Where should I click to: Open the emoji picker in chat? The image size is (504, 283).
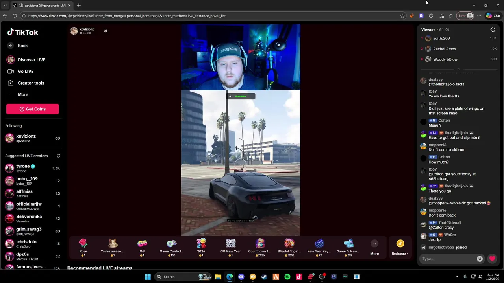480,259
